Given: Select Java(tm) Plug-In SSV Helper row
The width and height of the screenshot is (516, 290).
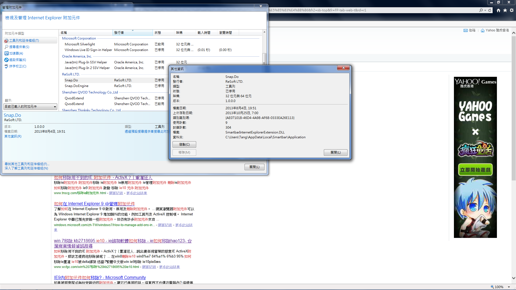Looking at the screenshot, I should (x=160, y=62).
